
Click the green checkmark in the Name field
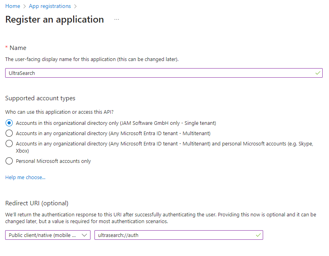(317, 73)
